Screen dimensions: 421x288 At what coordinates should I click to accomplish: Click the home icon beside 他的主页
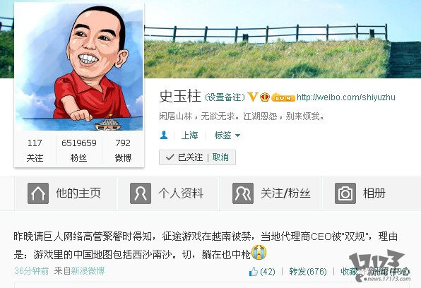38,193
